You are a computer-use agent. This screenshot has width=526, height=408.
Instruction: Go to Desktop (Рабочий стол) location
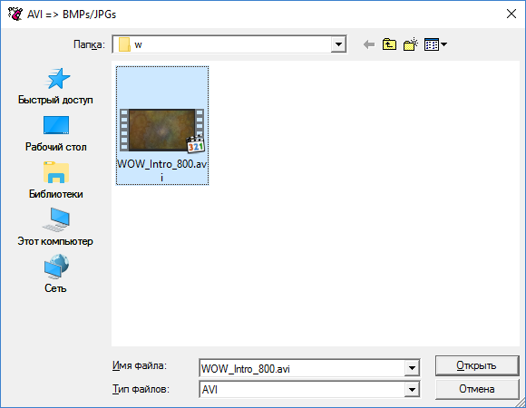tap(55, 133)
